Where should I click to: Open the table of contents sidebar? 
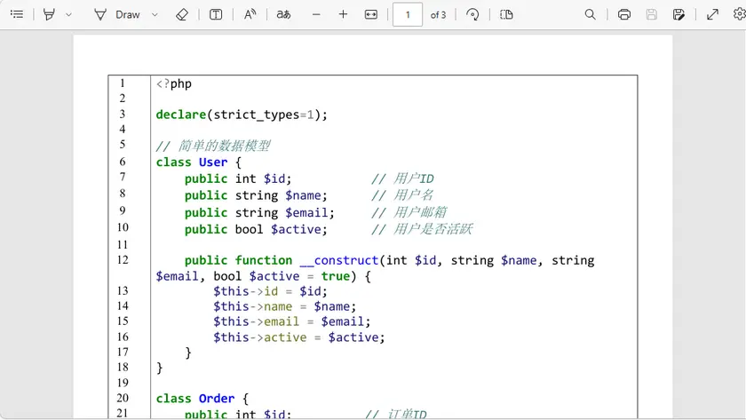click(x=16, y=14)
